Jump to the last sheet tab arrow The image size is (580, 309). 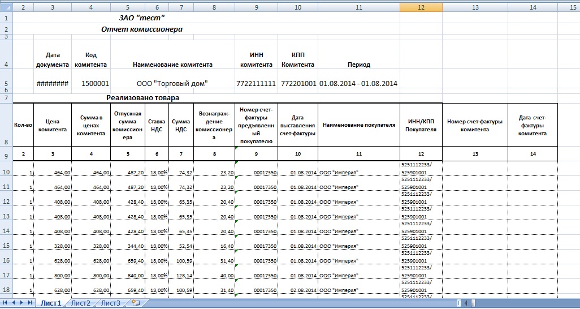[29, 303]
